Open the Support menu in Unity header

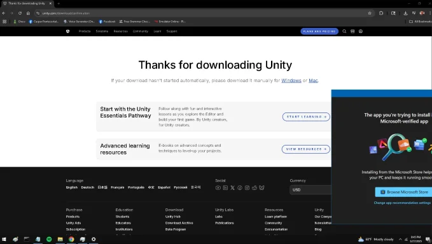tap(172, 31)
